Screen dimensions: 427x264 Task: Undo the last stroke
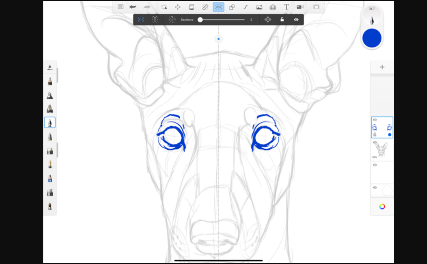tap(133, 7)
